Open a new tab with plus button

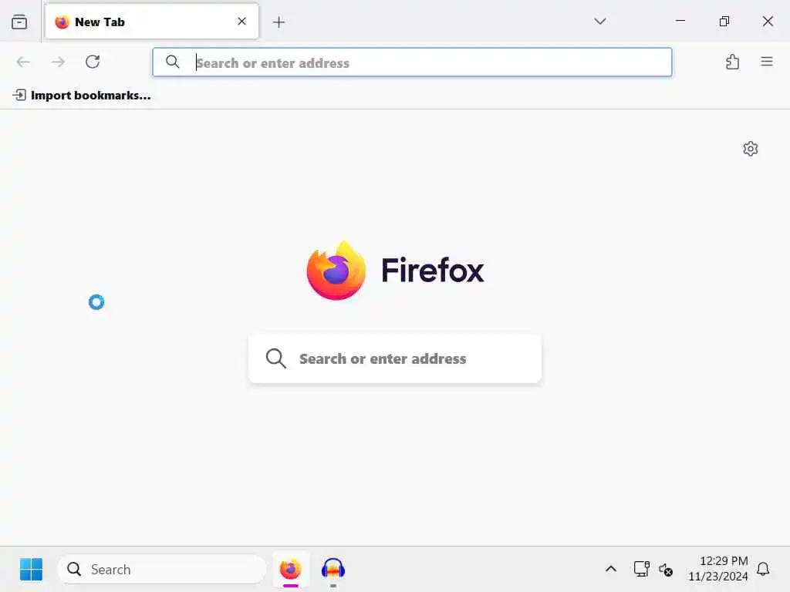279,22
